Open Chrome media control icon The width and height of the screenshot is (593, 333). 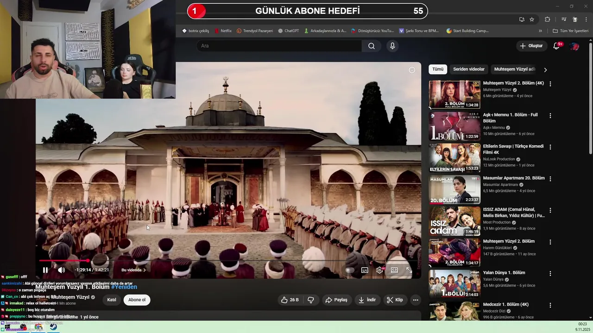coord(564,19)
